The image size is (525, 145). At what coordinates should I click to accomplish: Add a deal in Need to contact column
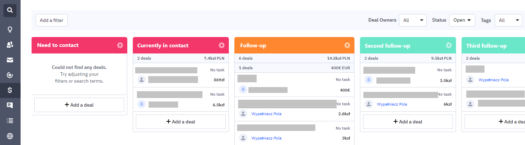tap(79, 105)
